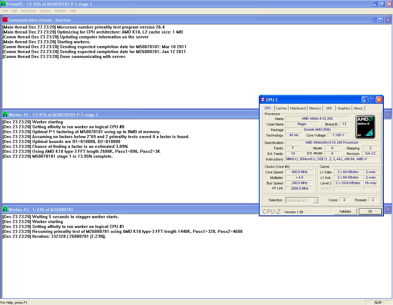Open the Window menu
The image size is (393, 305).
point(60,11)
